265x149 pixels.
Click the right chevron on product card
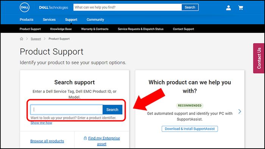pos(240,111)
